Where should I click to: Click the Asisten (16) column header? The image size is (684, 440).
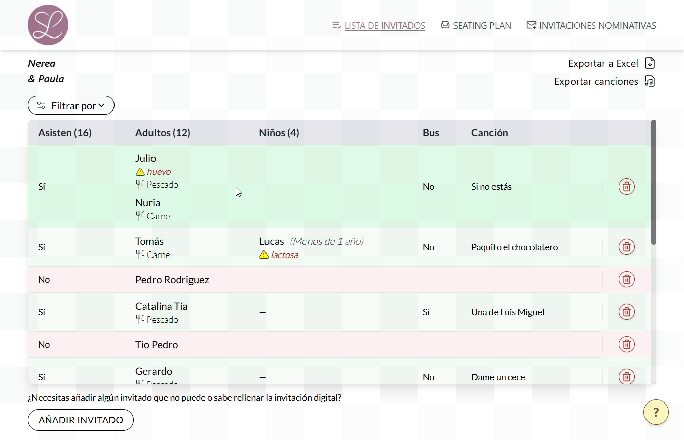65,133
